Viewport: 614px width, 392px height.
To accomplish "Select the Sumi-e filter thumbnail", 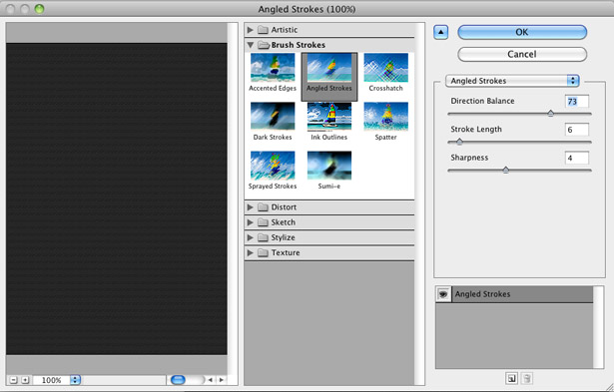I will 328,166.
